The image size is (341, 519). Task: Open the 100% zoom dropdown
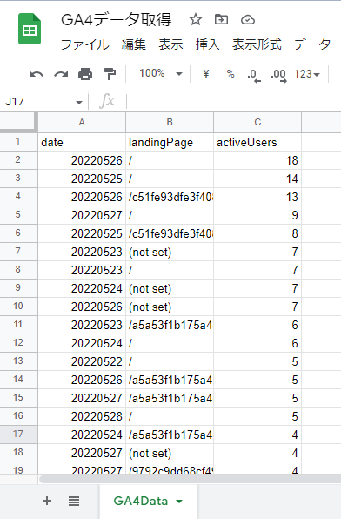tap(161, 73)
